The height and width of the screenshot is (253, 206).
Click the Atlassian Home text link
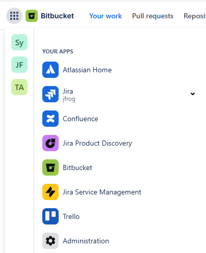coord(87,70)
